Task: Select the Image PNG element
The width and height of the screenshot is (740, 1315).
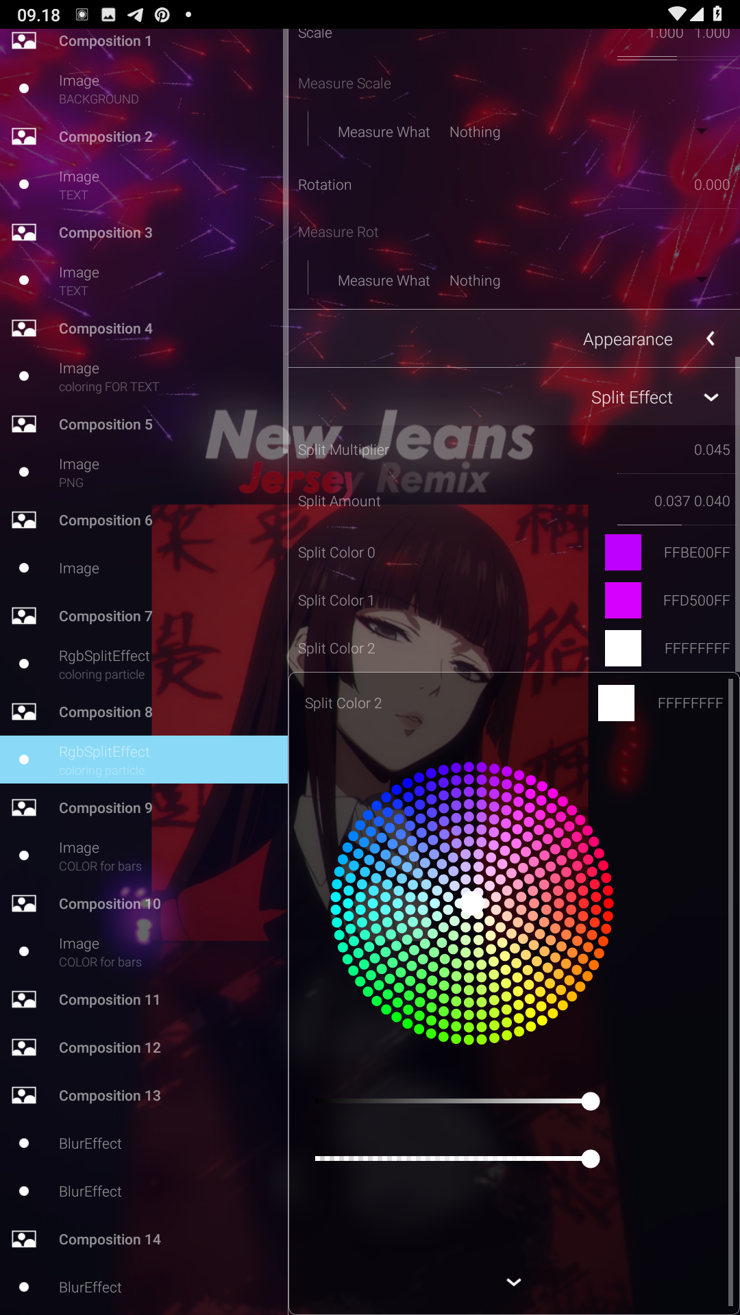Action: point(144,473)
